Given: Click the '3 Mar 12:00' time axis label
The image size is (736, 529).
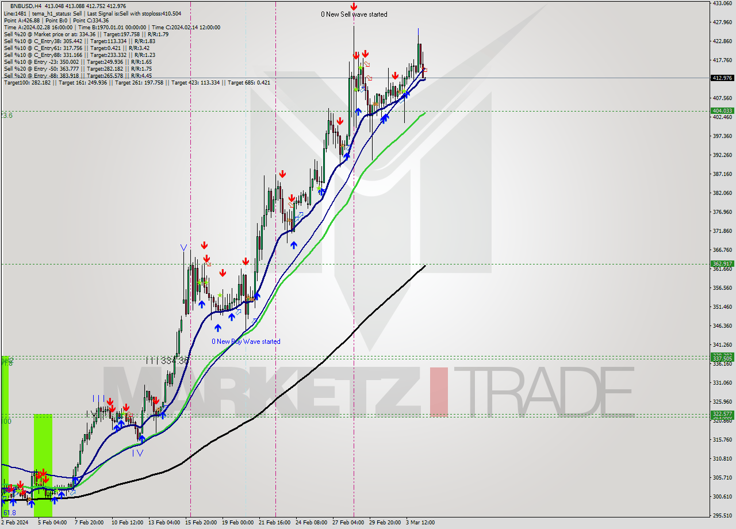Looking at the screenshot, I should (x=420, y=523).
